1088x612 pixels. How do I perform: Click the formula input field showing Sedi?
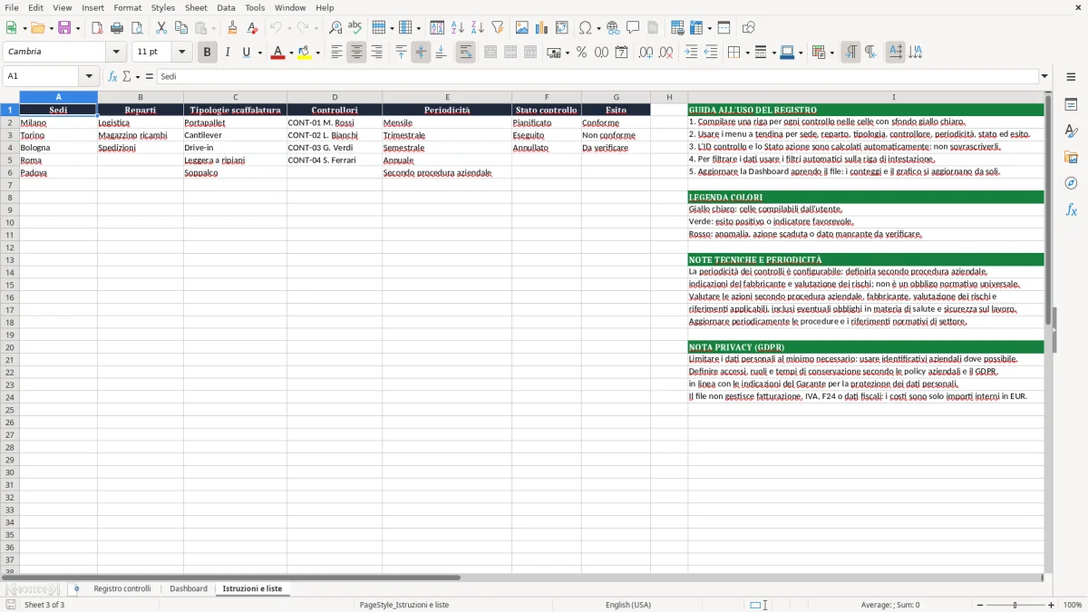(x=597, y=76)
